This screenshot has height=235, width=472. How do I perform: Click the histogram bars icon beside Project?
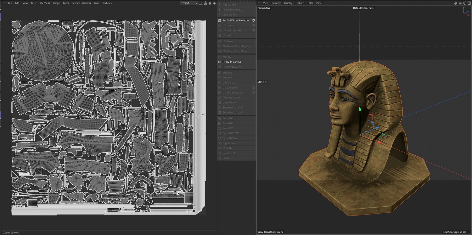coord(201,3)
